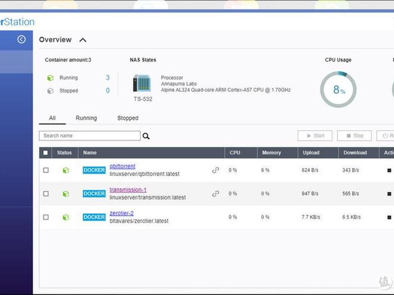Toggle the select-all checkbox in table header

(45, 153)
